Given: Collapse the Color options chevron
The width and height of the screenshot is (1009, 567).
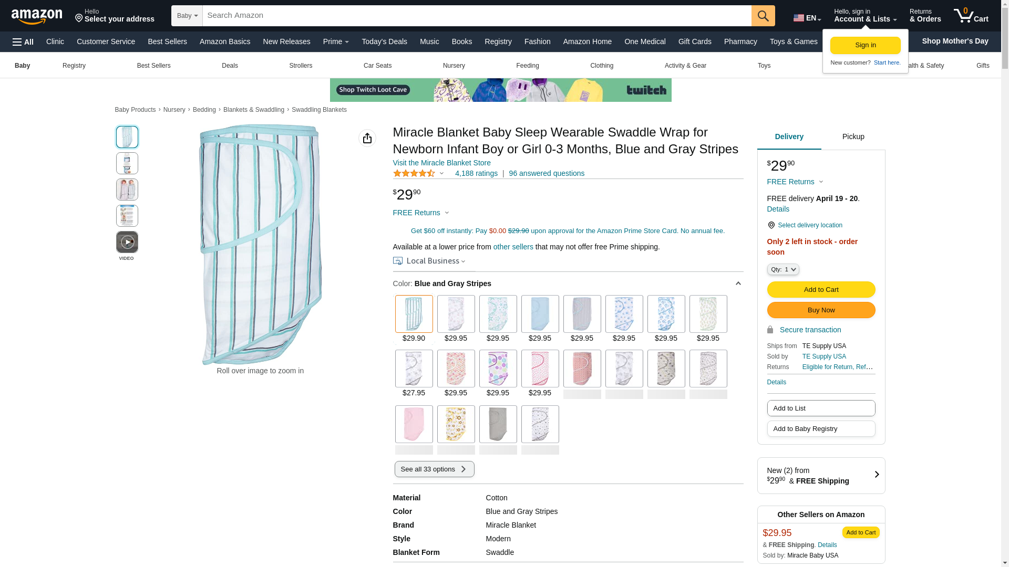Looking at the screenshot, I should pyautogui.click(x=738, y=283).
